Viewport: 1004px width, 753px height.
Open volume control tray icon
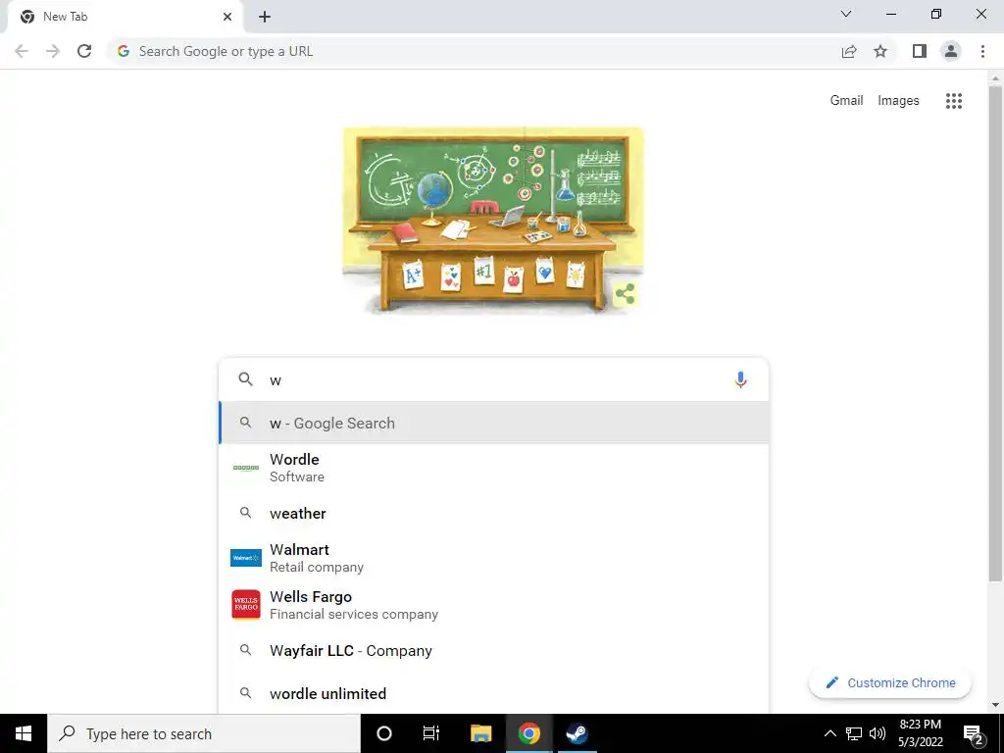(878, 733)
